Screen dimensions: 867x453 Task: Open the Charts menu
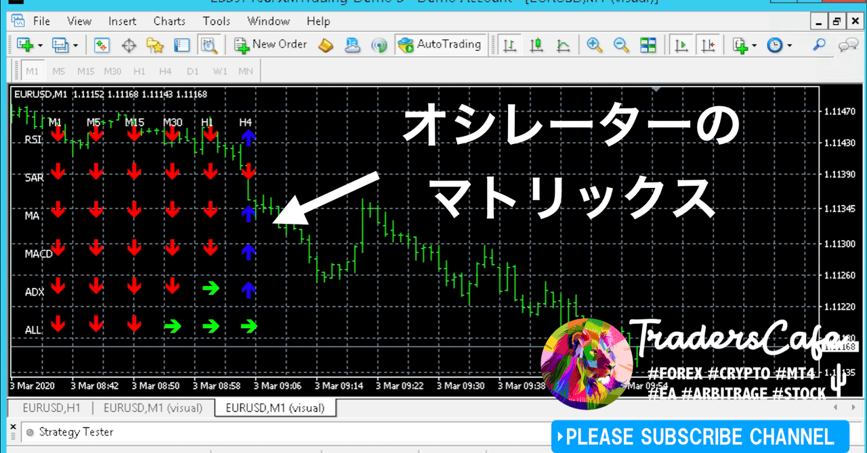pyautogui.click(x=169, y=21)
